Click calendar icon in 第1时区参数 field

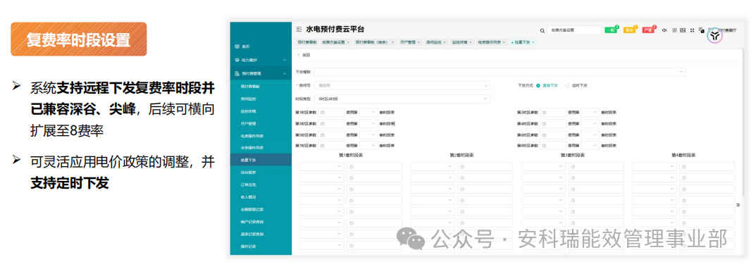[x=323, y=113]
